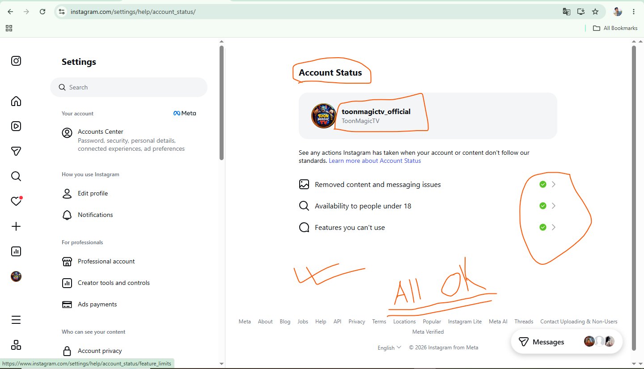Reload the page with refresh icon

tap(42, 12)
